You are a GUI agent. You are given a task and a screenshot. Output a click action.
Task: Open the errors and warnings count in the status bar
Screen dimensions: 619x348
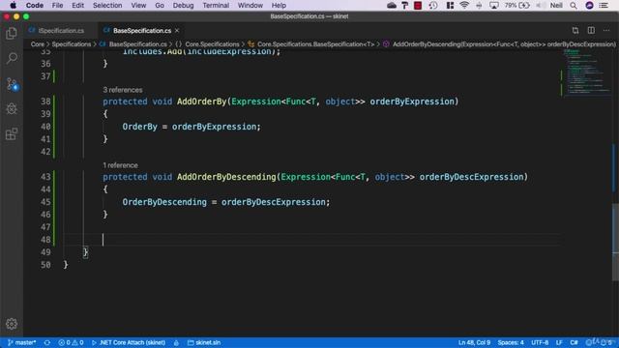[x=71, y=342]
